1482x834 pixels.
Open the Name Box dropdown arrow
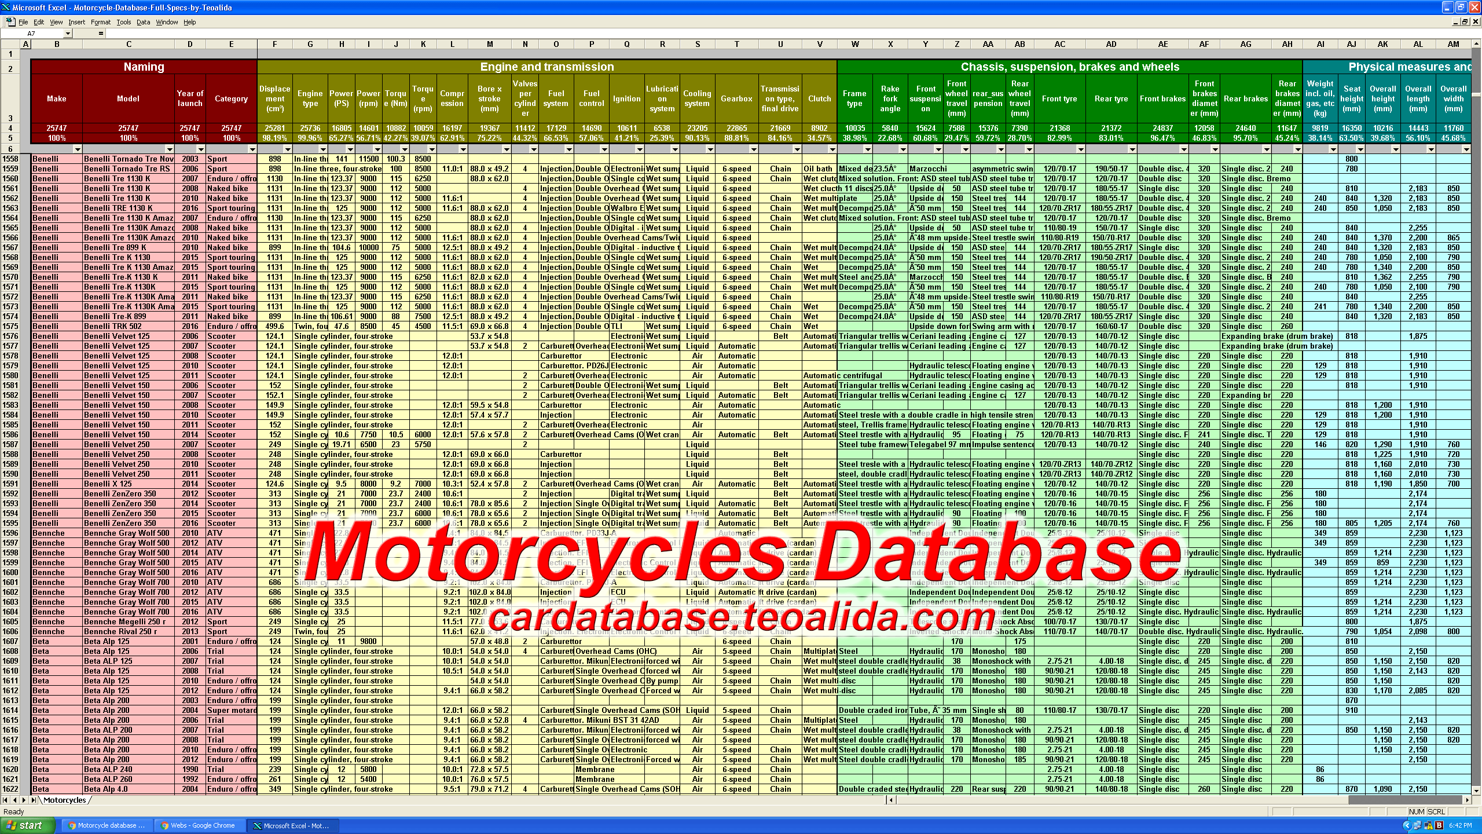coord(68,34)
